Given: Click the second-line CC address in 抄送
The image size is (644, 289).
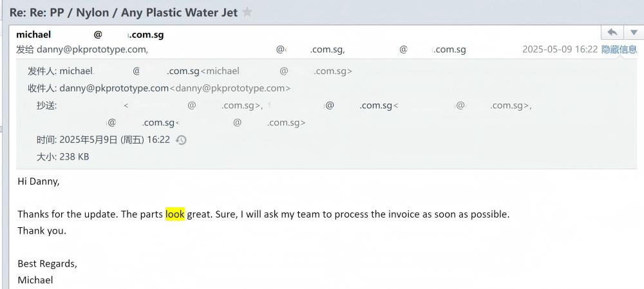Looking at the screenshot, I should [x=142, y=122].
